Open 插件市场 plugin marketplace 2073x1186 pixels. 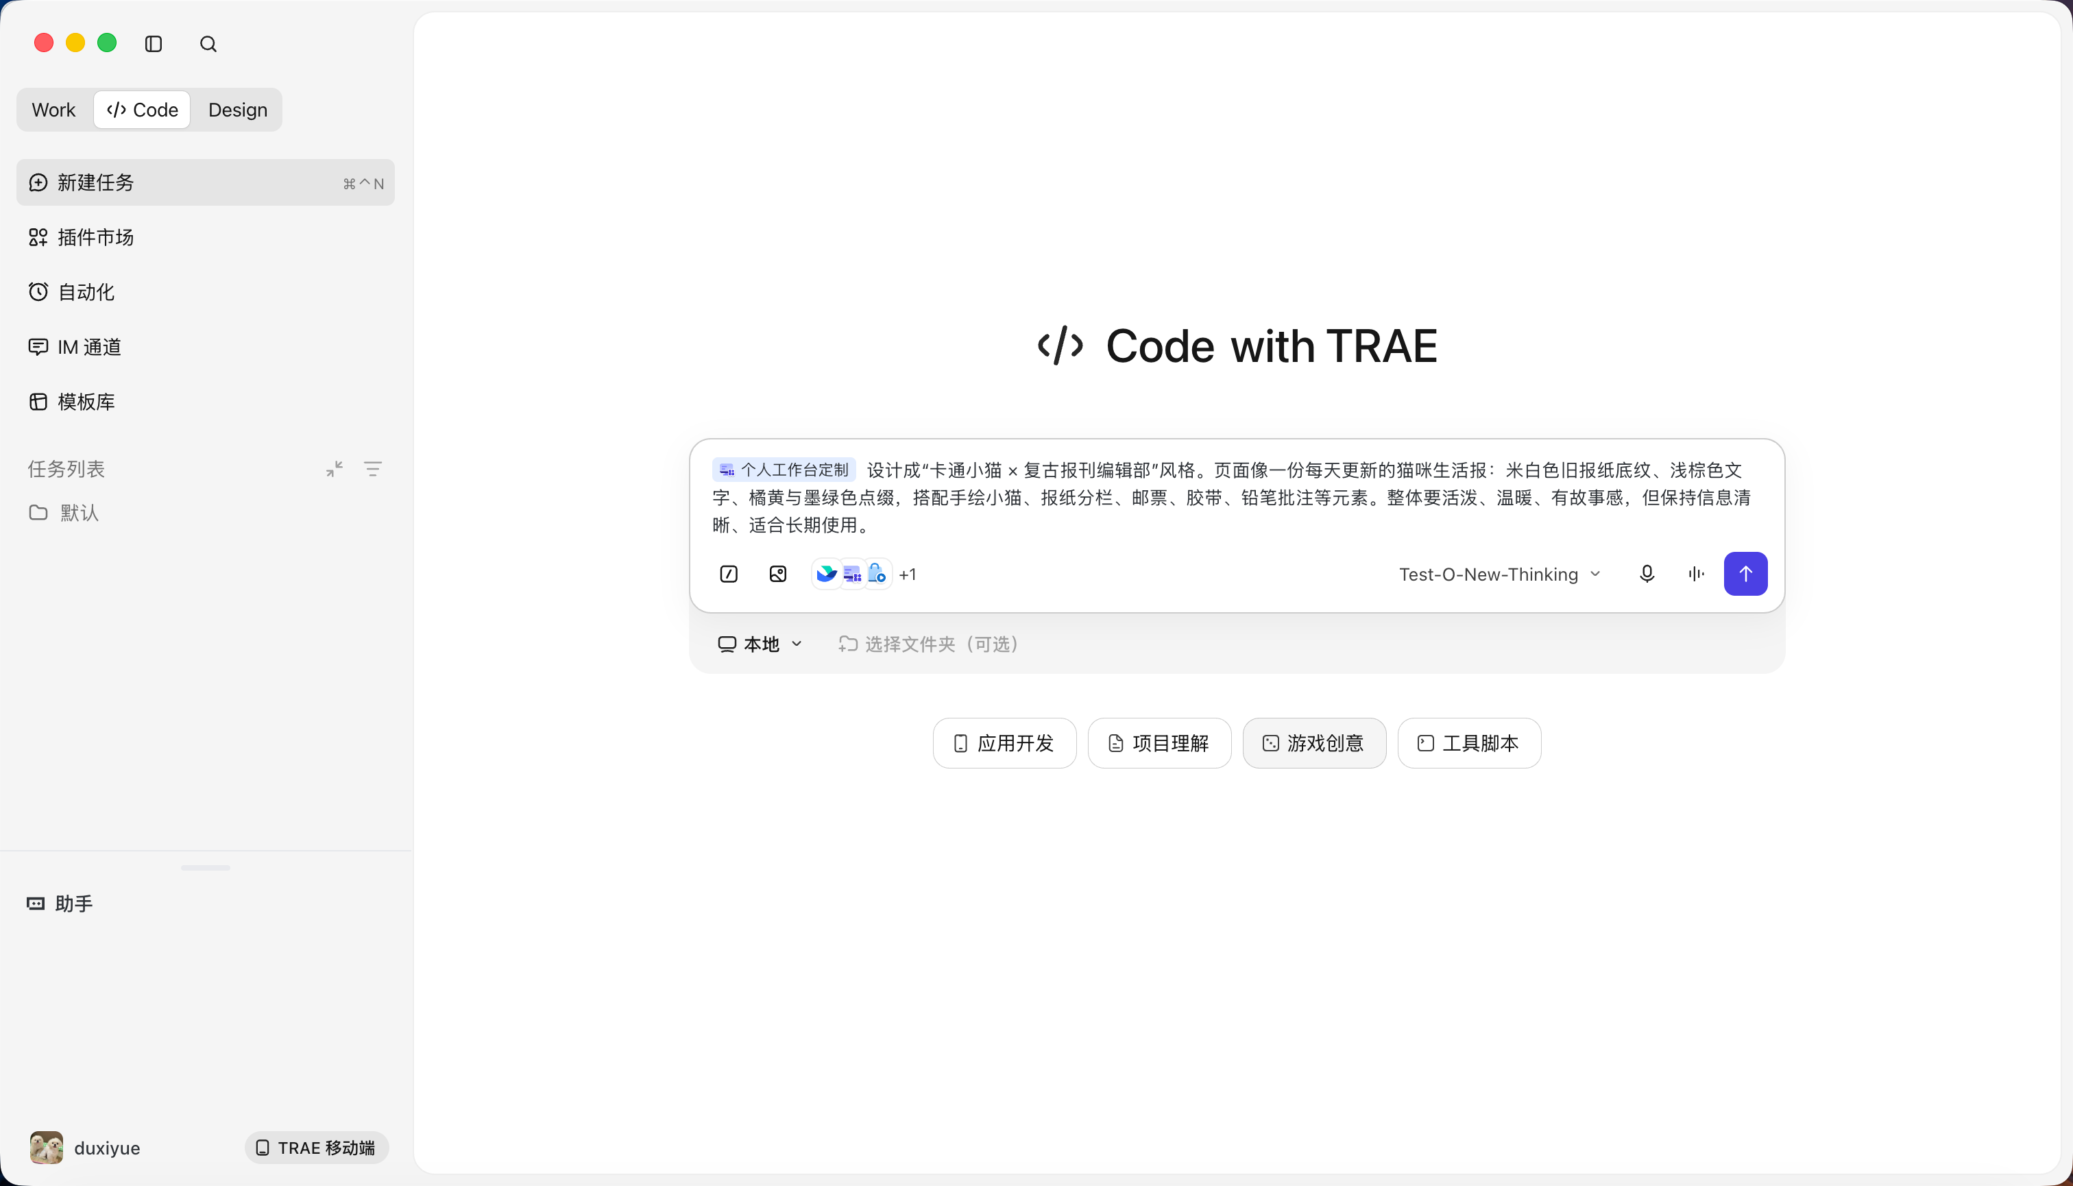(x=205, y=237)
